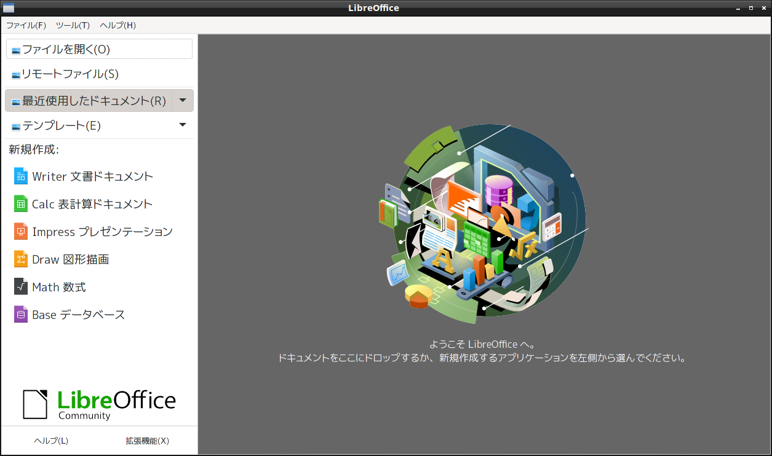This screenshot has height=456, width=772.
Task: Click the green Calc spreadsheet icon
Action: point(21,204)
